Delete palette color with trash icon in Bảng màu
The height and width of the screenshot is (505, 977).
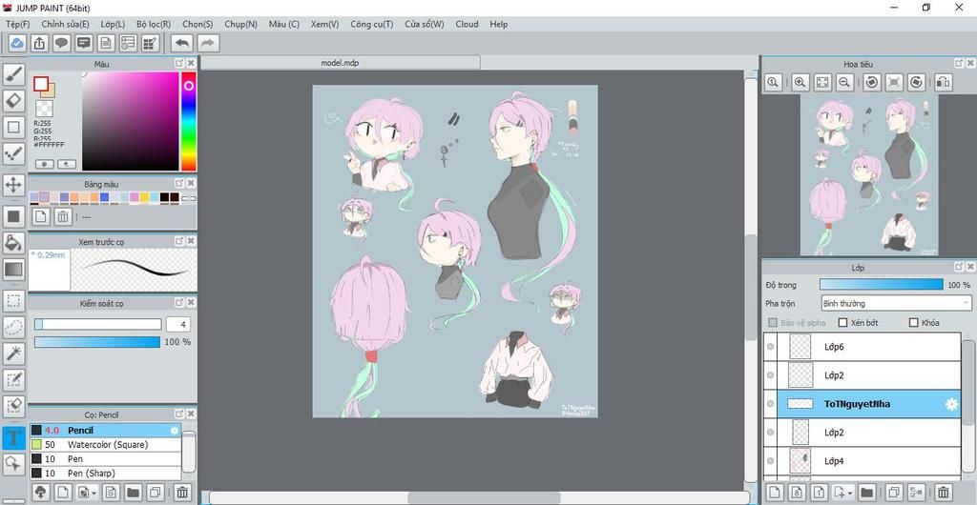[x=63, y=216]
